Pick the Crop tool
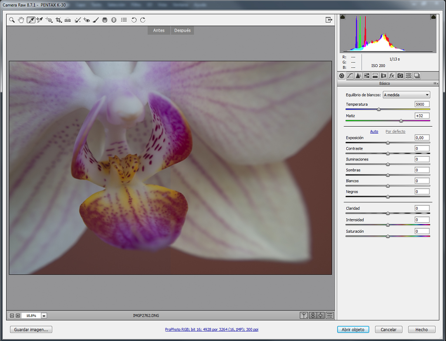The height and width of the screenshot is (341, 446). pos(59,20)
